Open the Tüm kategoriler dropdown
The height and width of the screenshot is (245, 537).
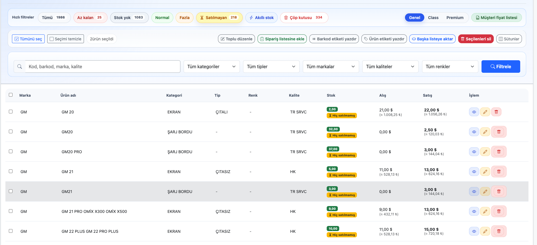[x=211, y=67]
